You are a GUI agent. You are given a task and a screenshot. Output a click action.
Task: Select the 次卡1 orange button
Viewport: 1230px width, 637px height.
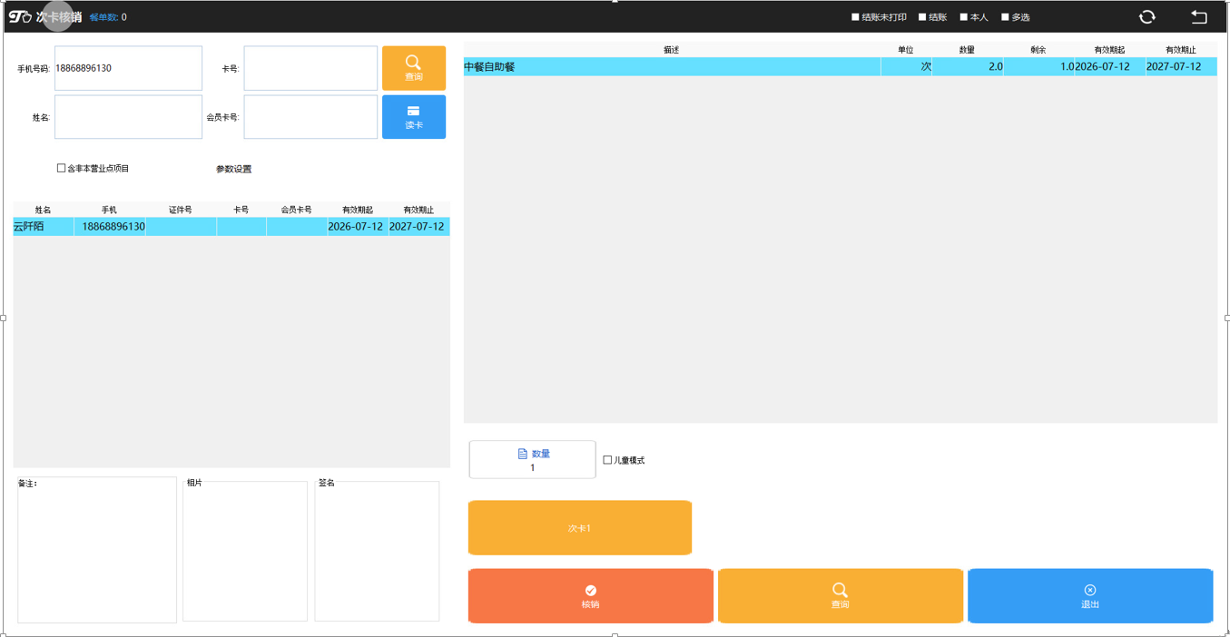(580, 527)
